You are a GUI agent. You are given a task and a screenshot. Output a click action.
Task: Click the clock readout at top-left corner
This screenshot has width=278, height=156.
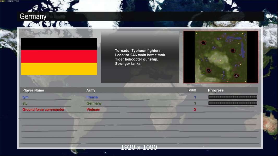[x=14, y=1]
